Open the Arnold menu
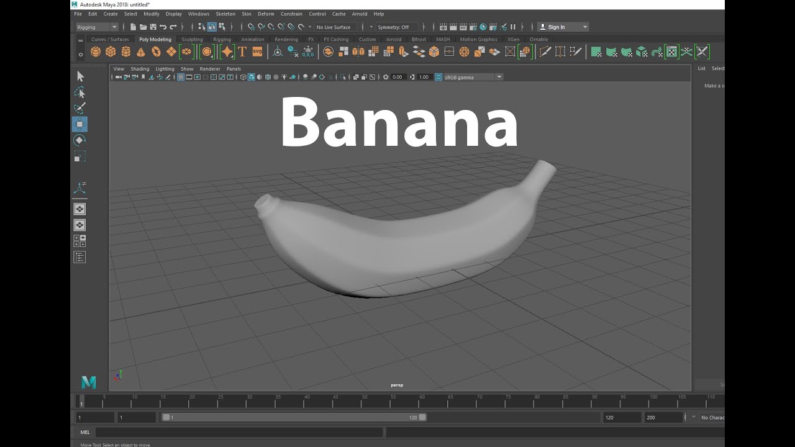 click(360, 14)
